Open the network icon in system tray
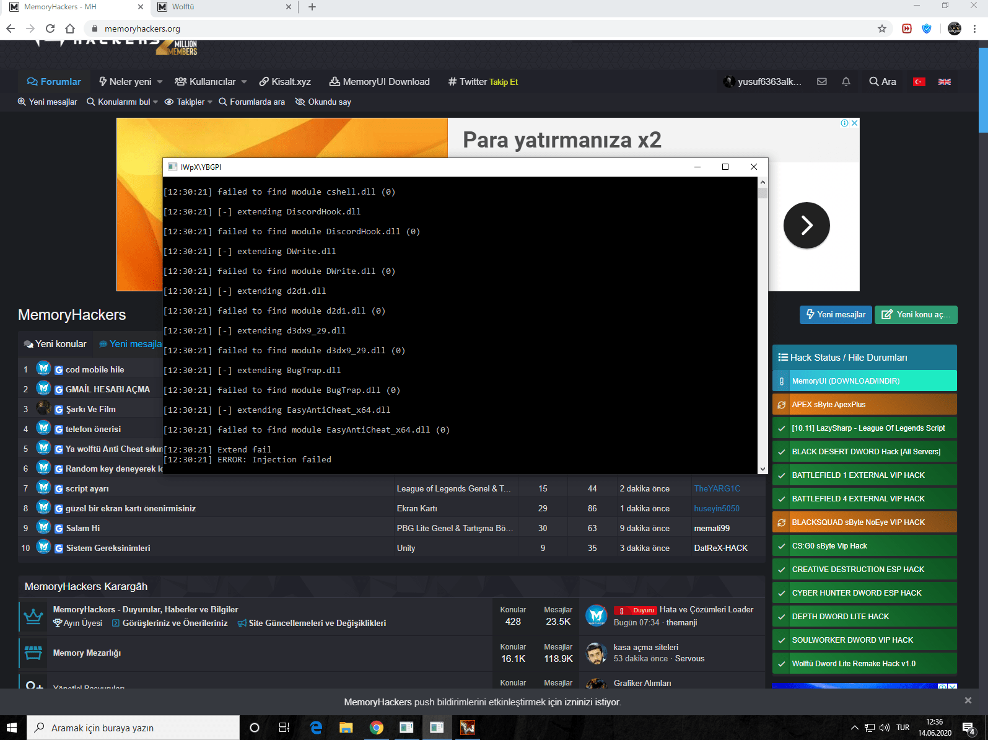The image size is (988, 740). pyautogui.click(x=870, y=728)
